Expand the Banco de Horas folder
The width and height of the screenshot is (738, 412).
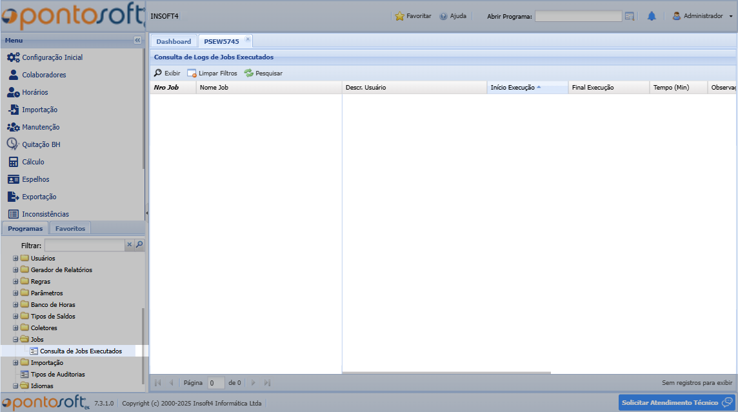click(15, 305)
